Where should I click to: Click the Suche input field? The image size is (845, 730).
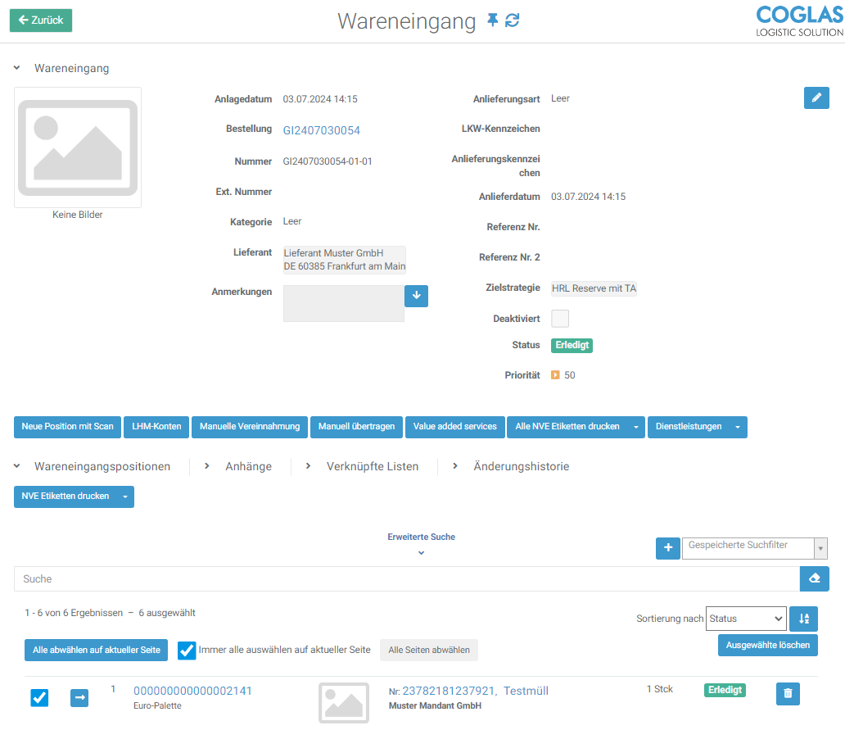406,578
